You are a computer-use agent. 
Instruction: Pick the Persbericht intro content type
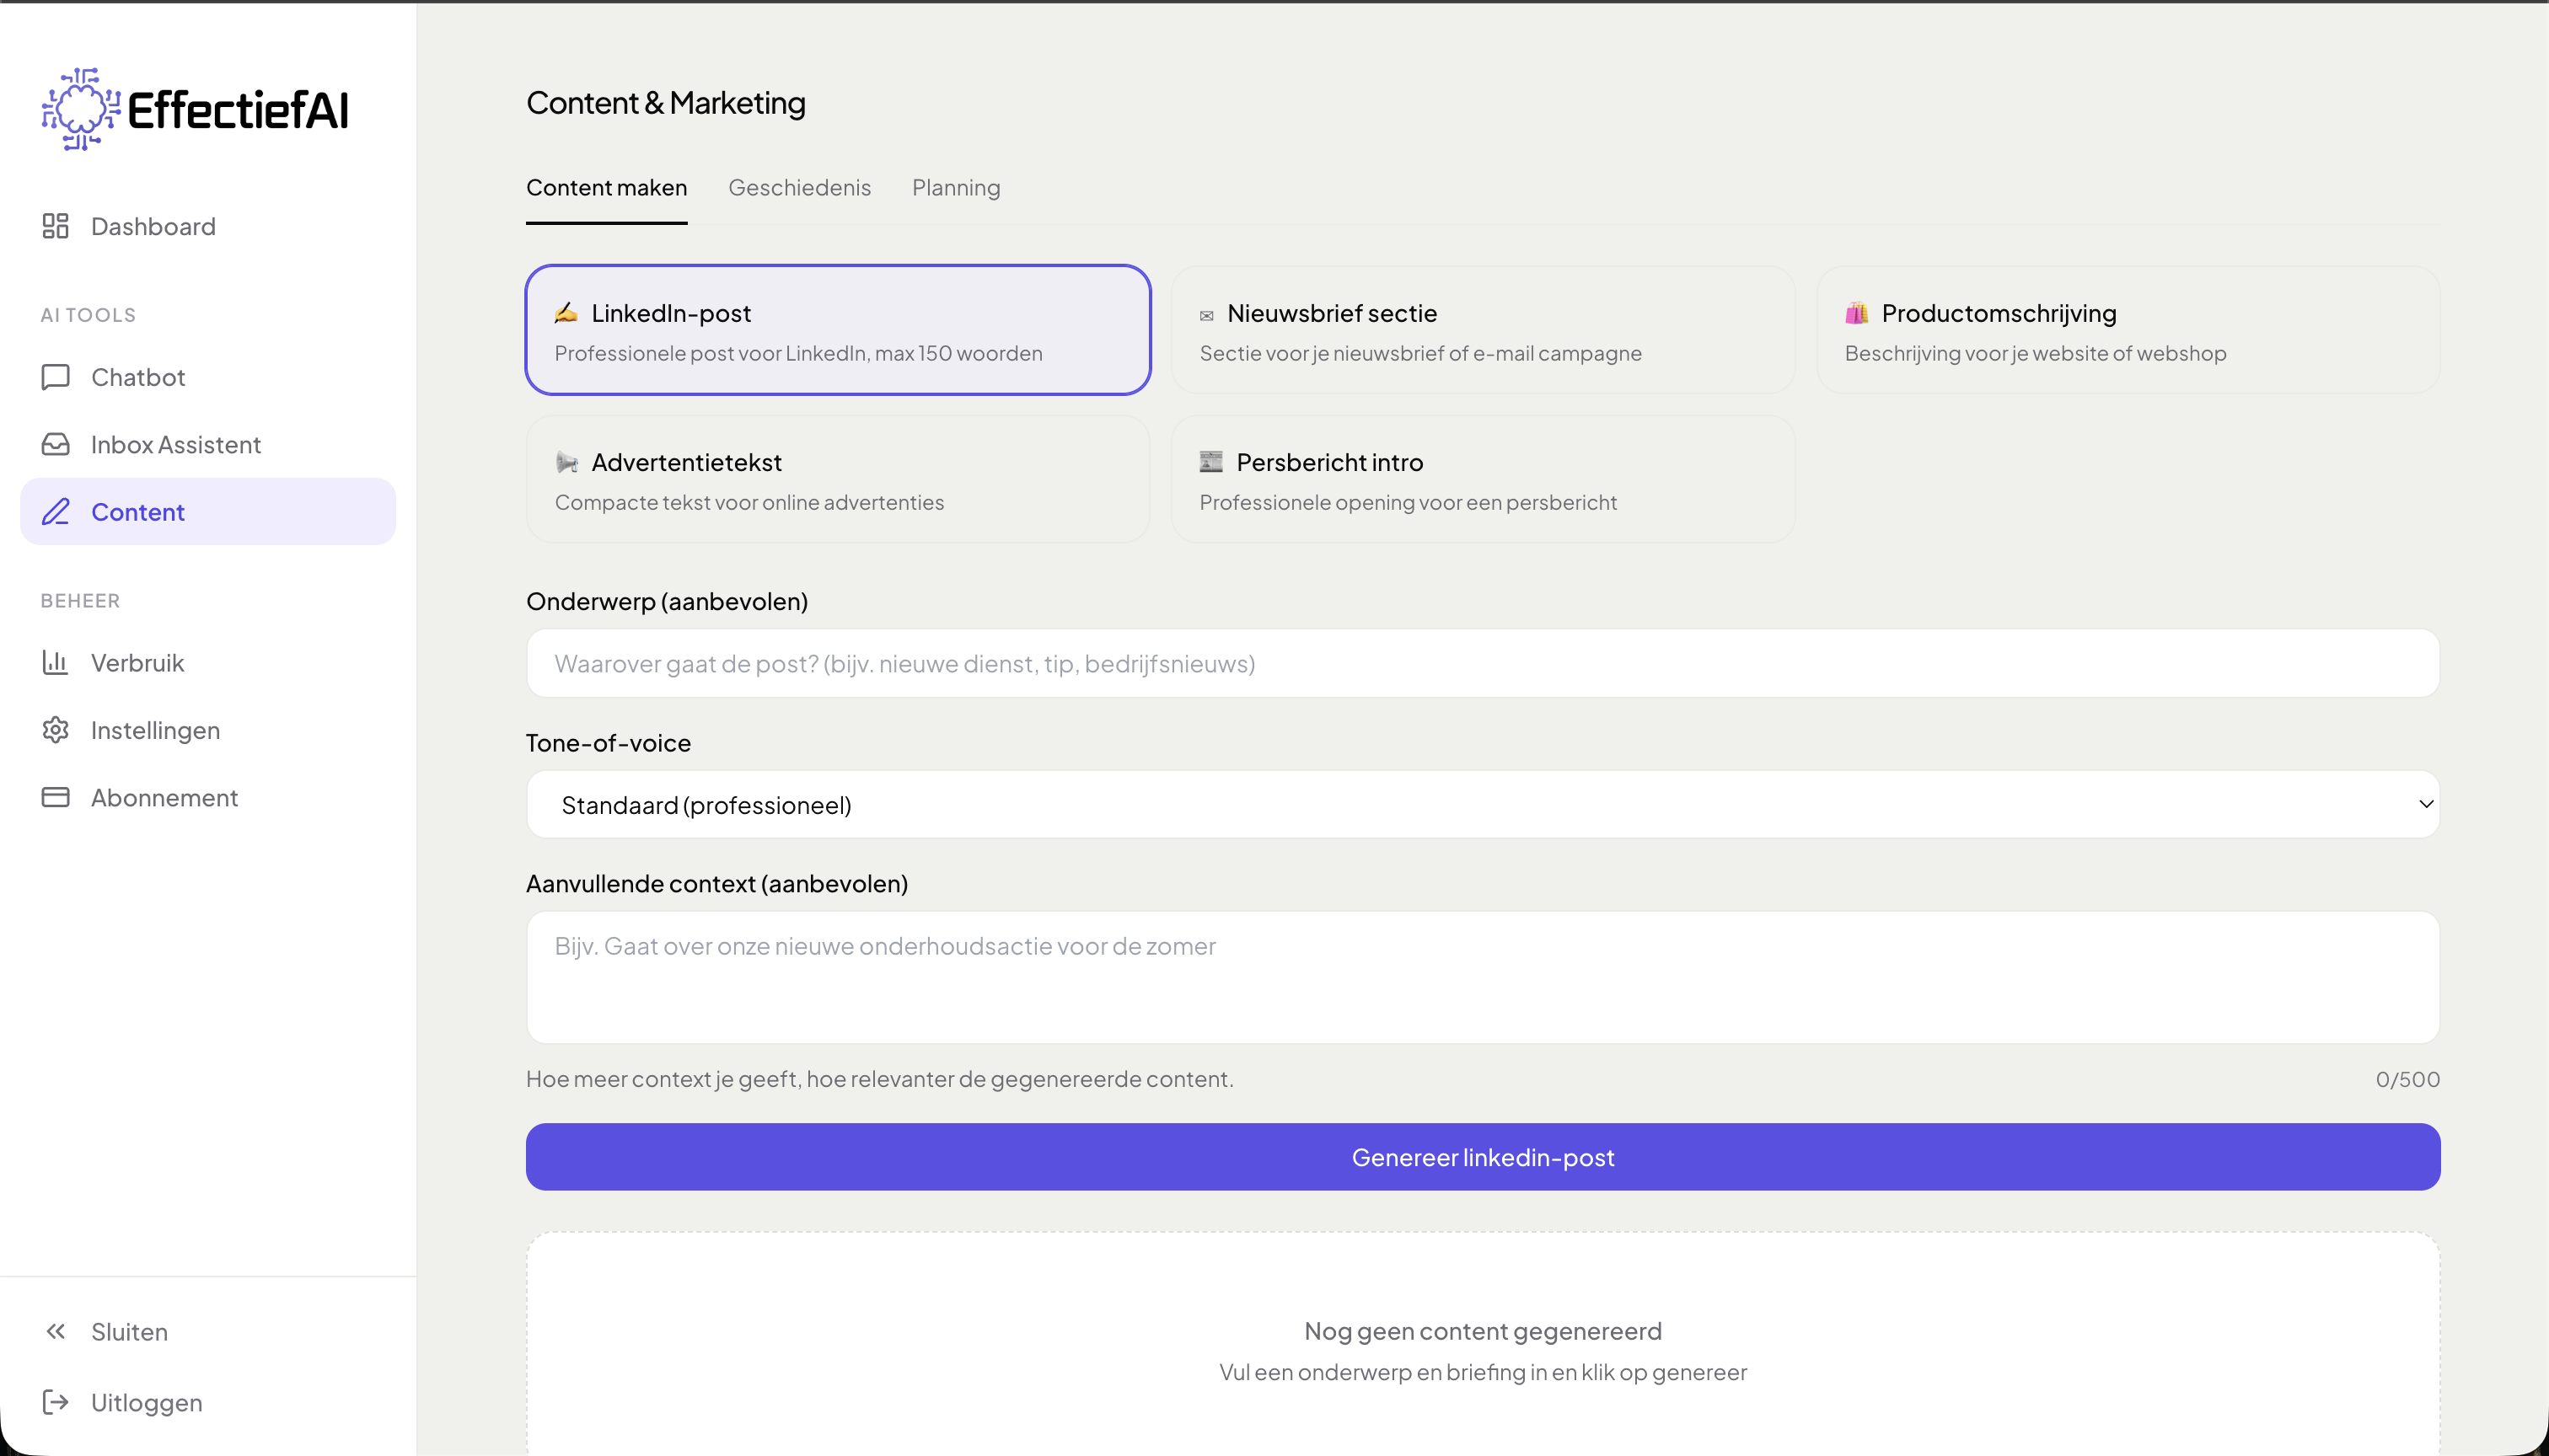[x=1482, y=480]
